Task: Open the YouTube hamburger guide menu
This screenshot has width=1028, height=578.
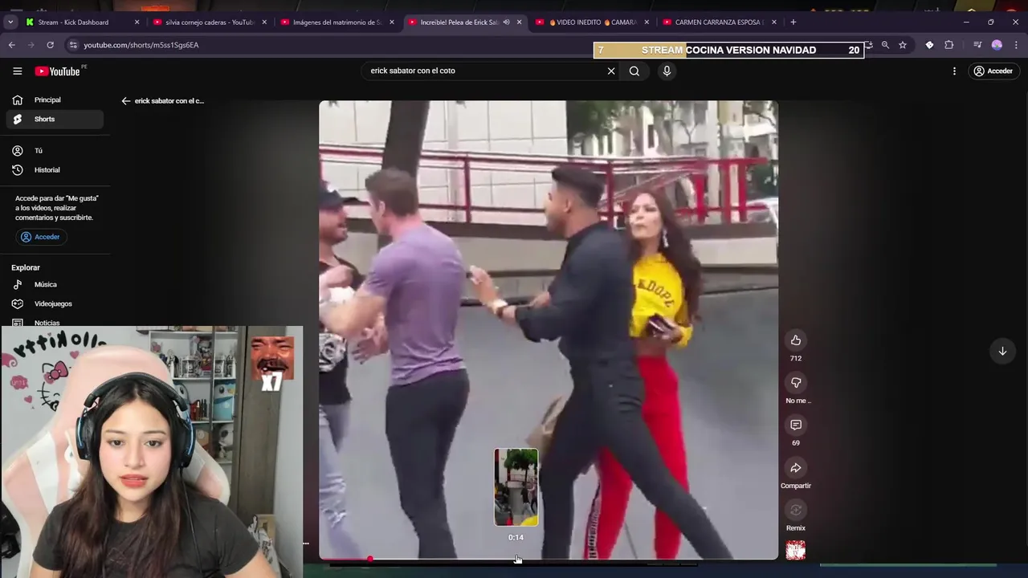Action: click(x=17, y=71)
